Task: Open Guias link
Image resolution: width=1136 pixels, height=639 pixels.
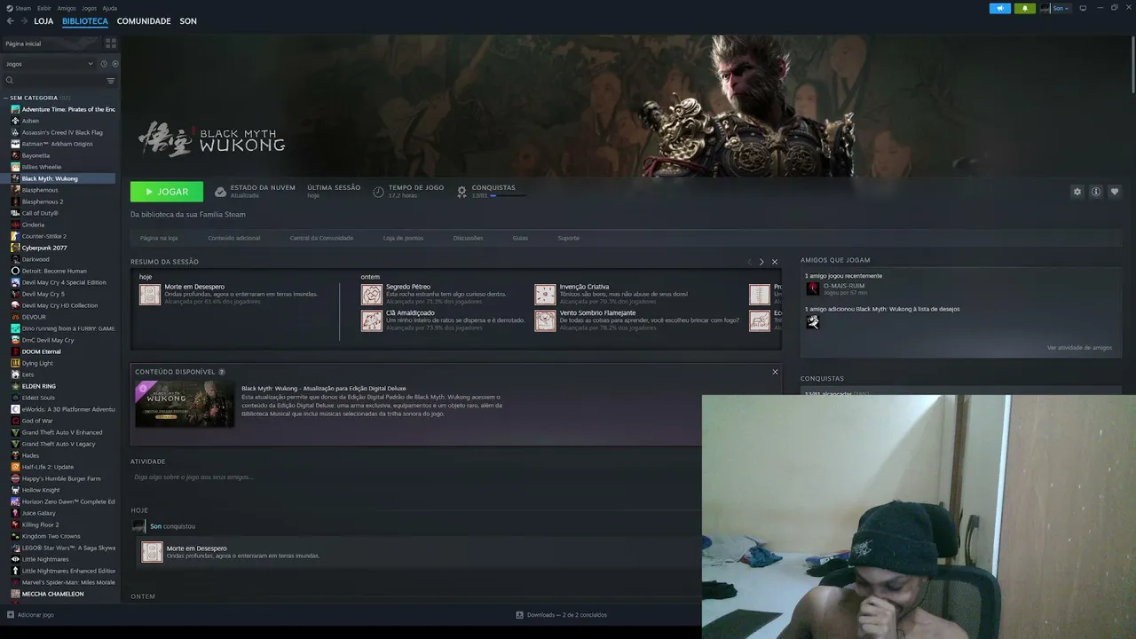Action: coord(520,238)
